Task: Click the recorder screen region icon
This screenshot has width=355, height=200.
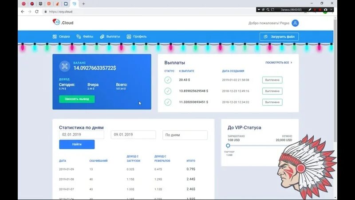Action: coord(272,10)
